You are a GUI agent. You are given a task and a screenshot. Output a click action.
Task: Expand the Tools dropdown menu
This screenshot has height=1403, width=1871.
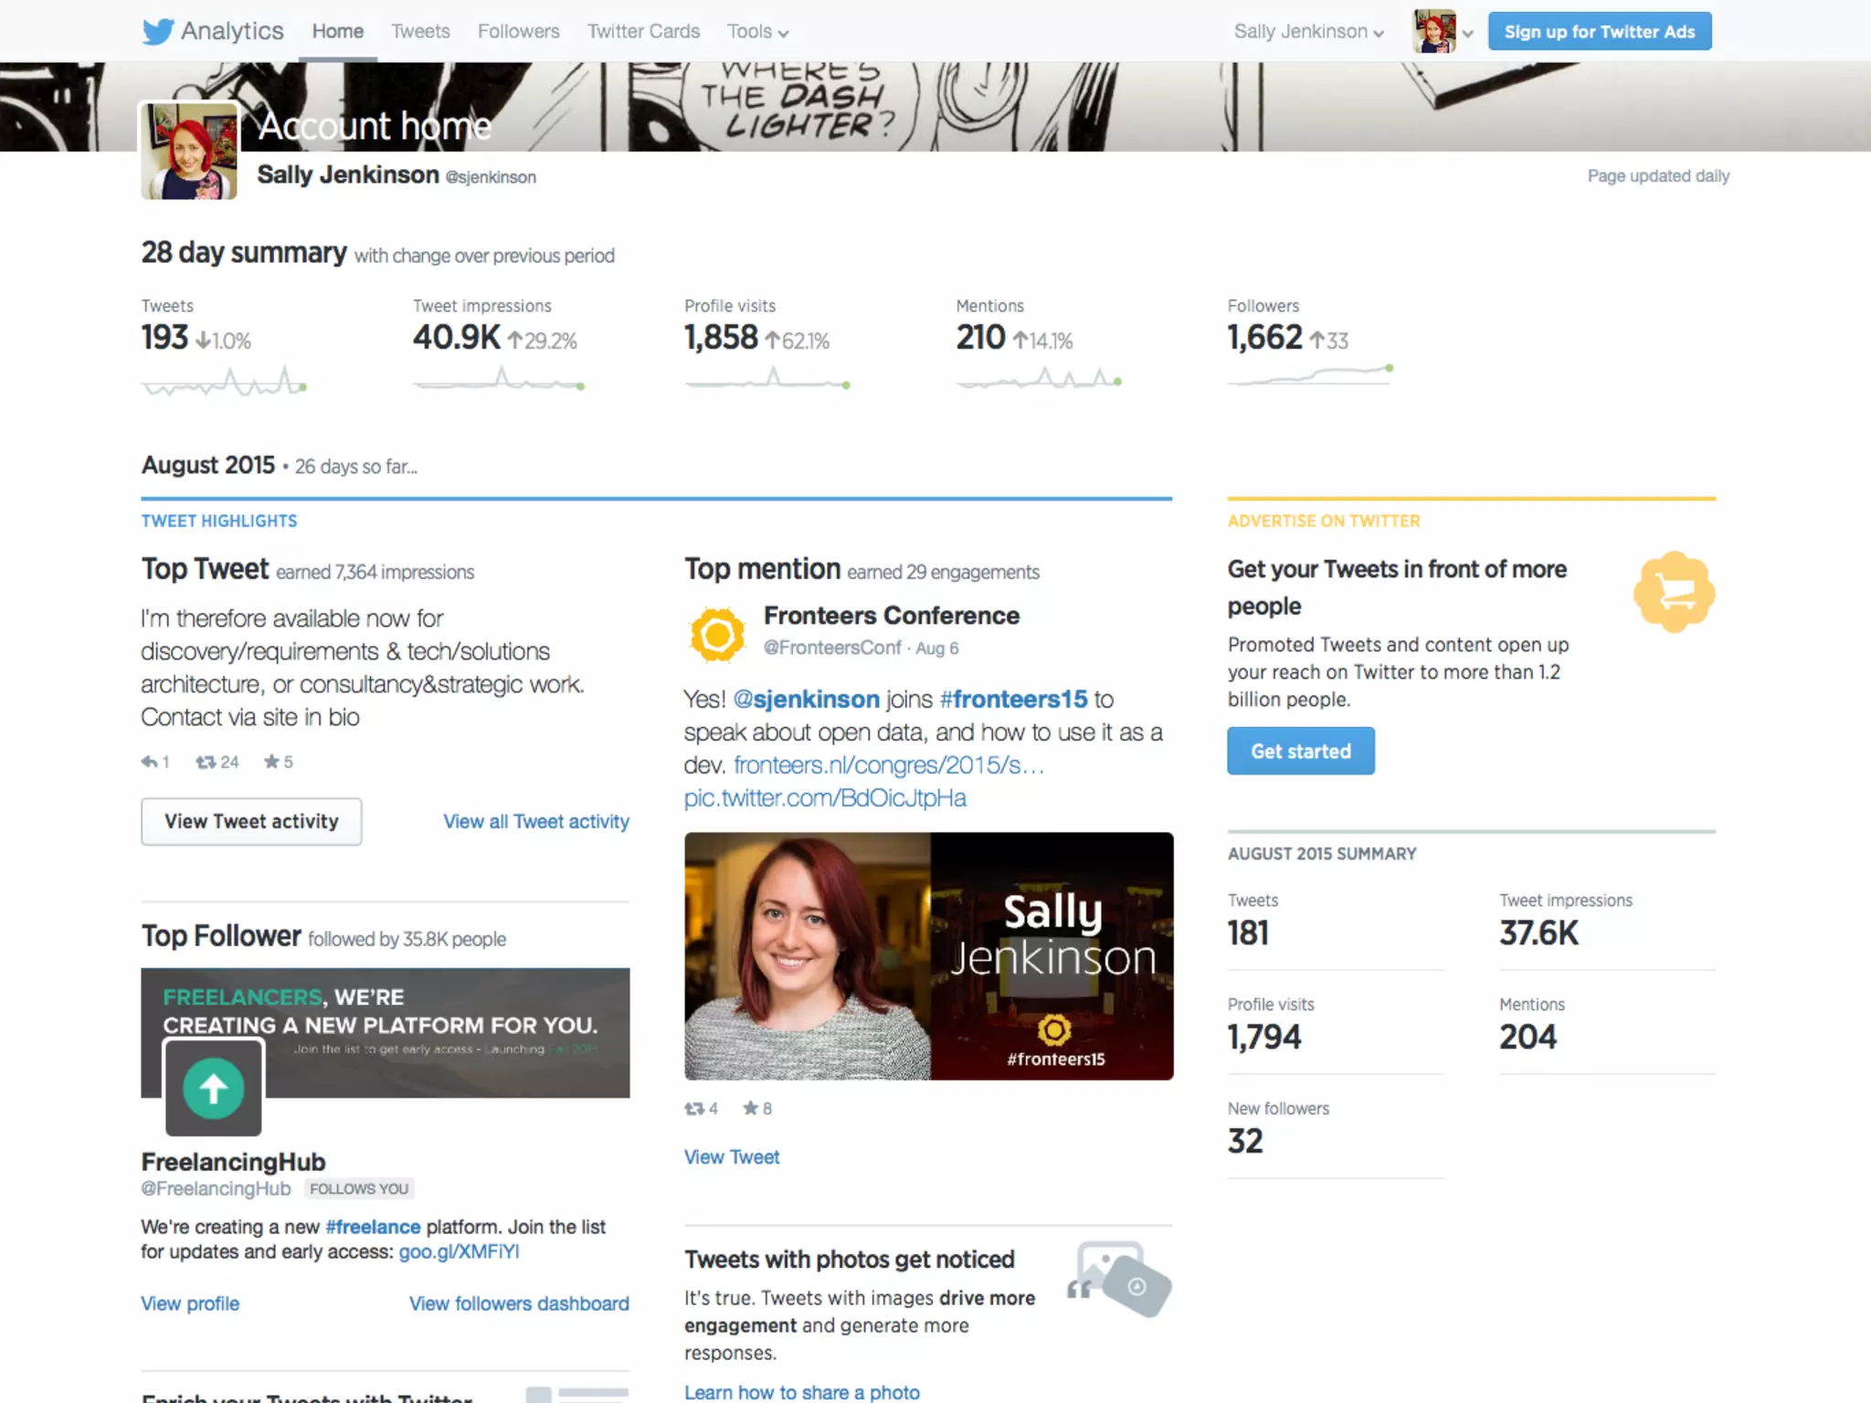point(757,32)
